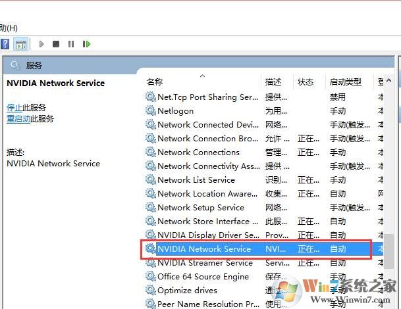Click 正在... status in Network Connections row
Viewport: 401px width, 309px height.
coord(308,153)
